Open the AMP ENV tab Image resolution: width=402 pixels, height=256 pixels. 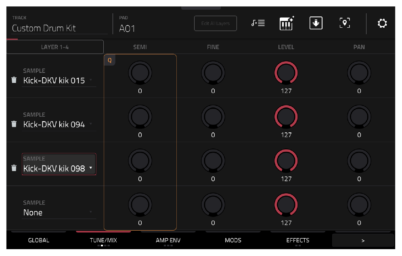point(168,240)
